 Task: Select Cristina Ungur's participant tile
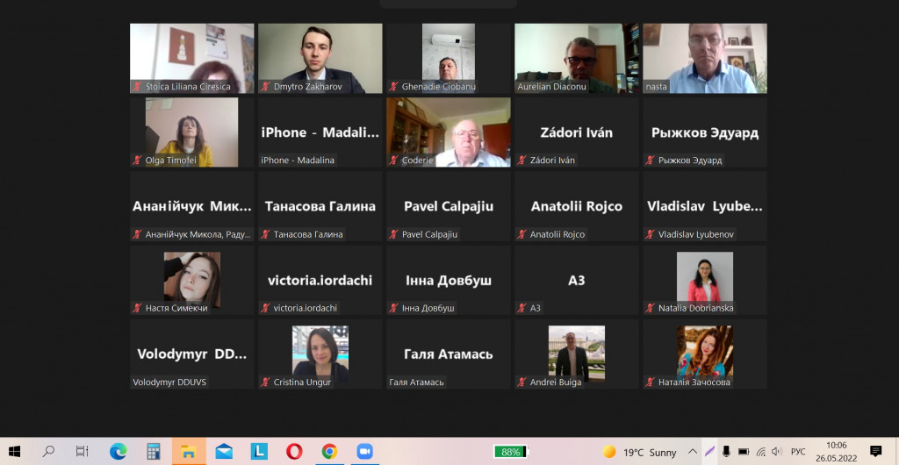click(x=320, y=354)
